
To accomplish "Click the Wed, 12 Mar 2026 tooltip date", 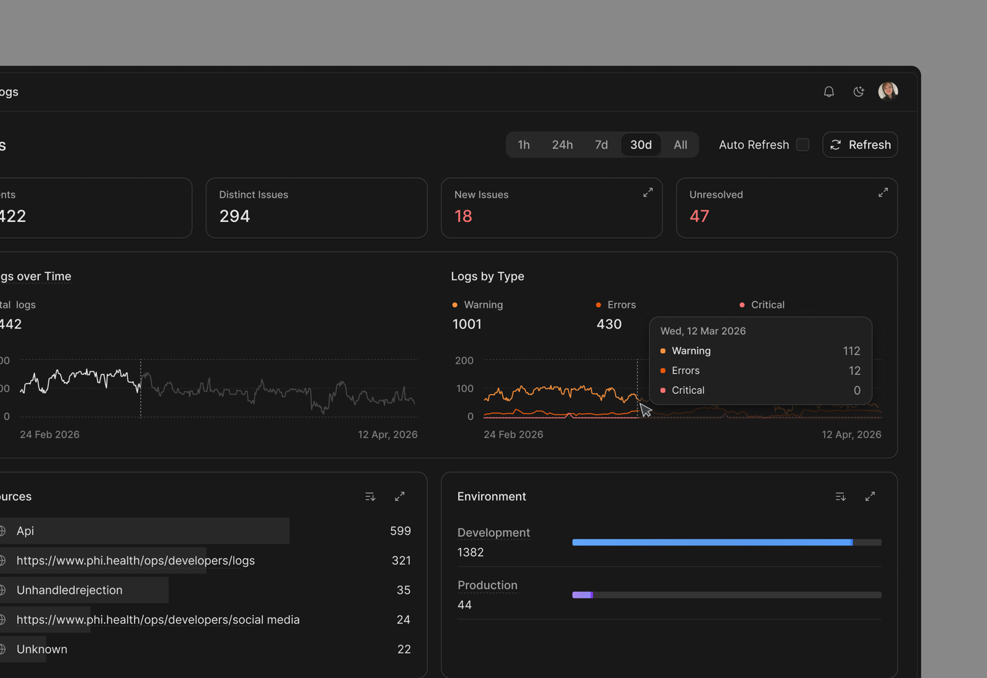I will [x=703, y=331].
